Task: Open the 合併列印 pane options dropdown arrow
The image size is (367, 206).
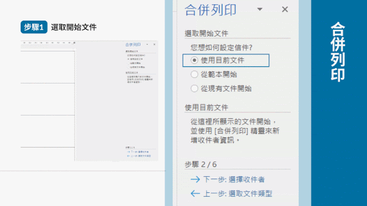Action: coord(260,9)
